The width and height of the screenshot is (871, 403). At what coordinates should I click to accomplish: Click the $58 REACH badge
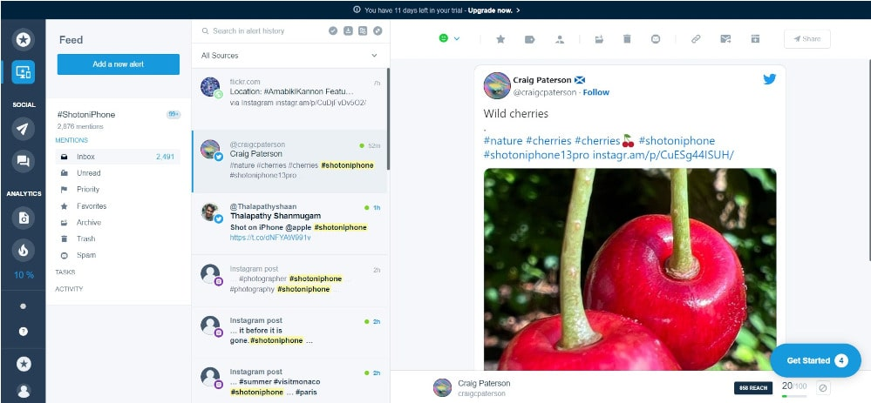pyautogui.click(x=753, y=388)
